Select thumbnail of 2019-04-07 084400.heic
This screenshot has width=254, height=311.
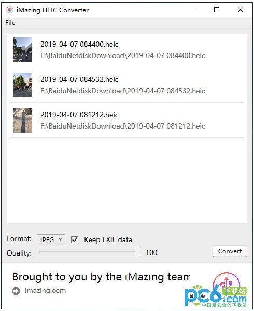pos(23,50)
